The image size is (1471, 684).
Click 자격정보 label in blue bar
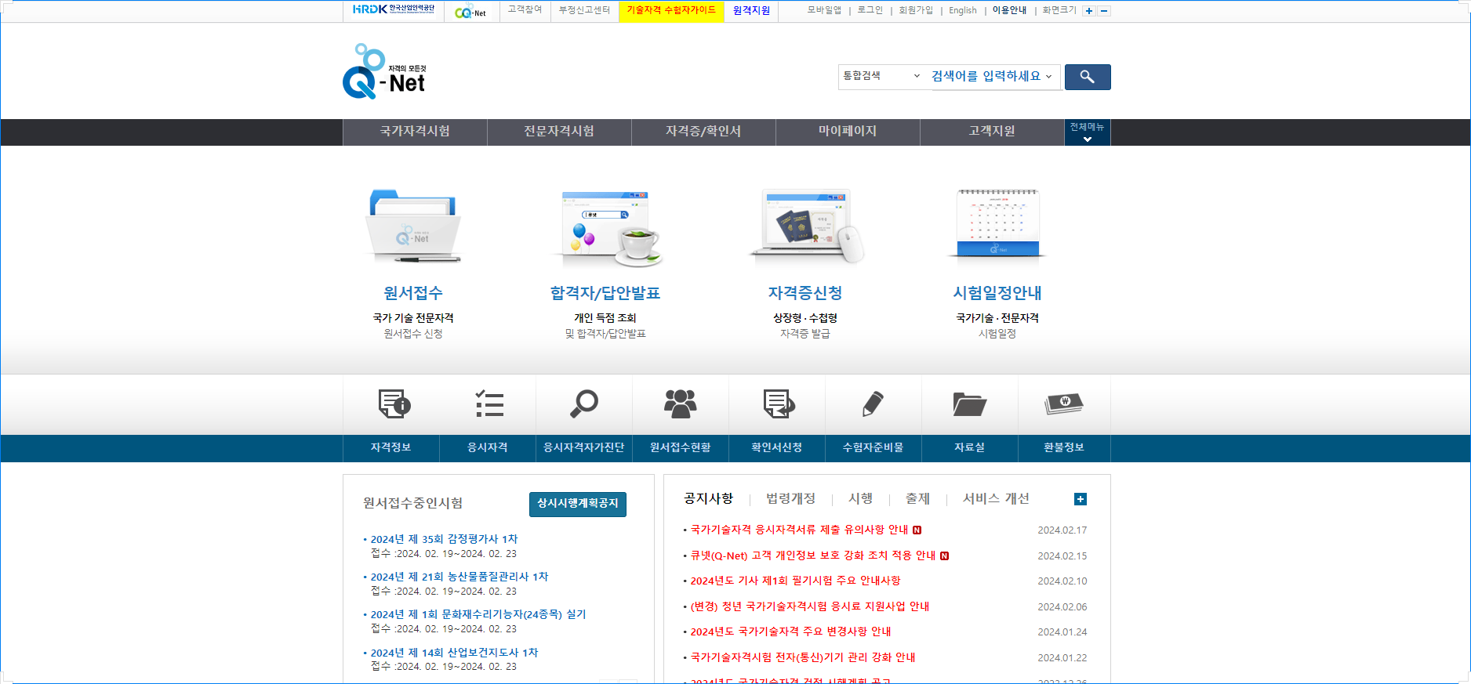click(x=390, y=447)
